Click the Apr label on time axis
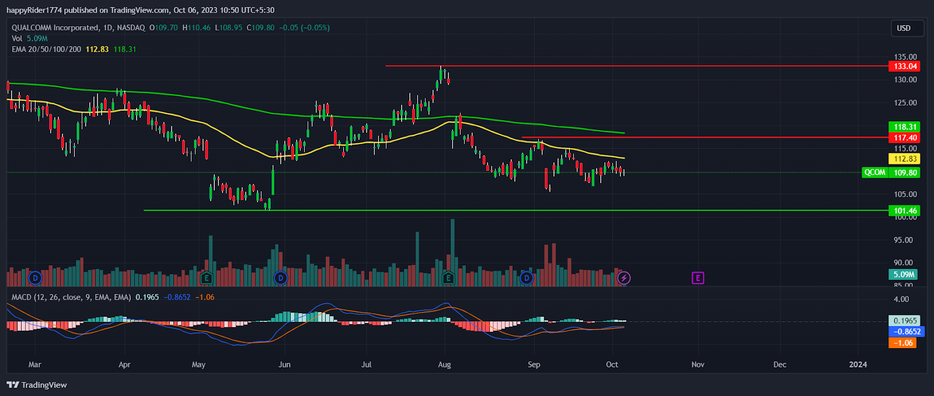The height and width of the screenshot is (396, 934). pos(124,365)
